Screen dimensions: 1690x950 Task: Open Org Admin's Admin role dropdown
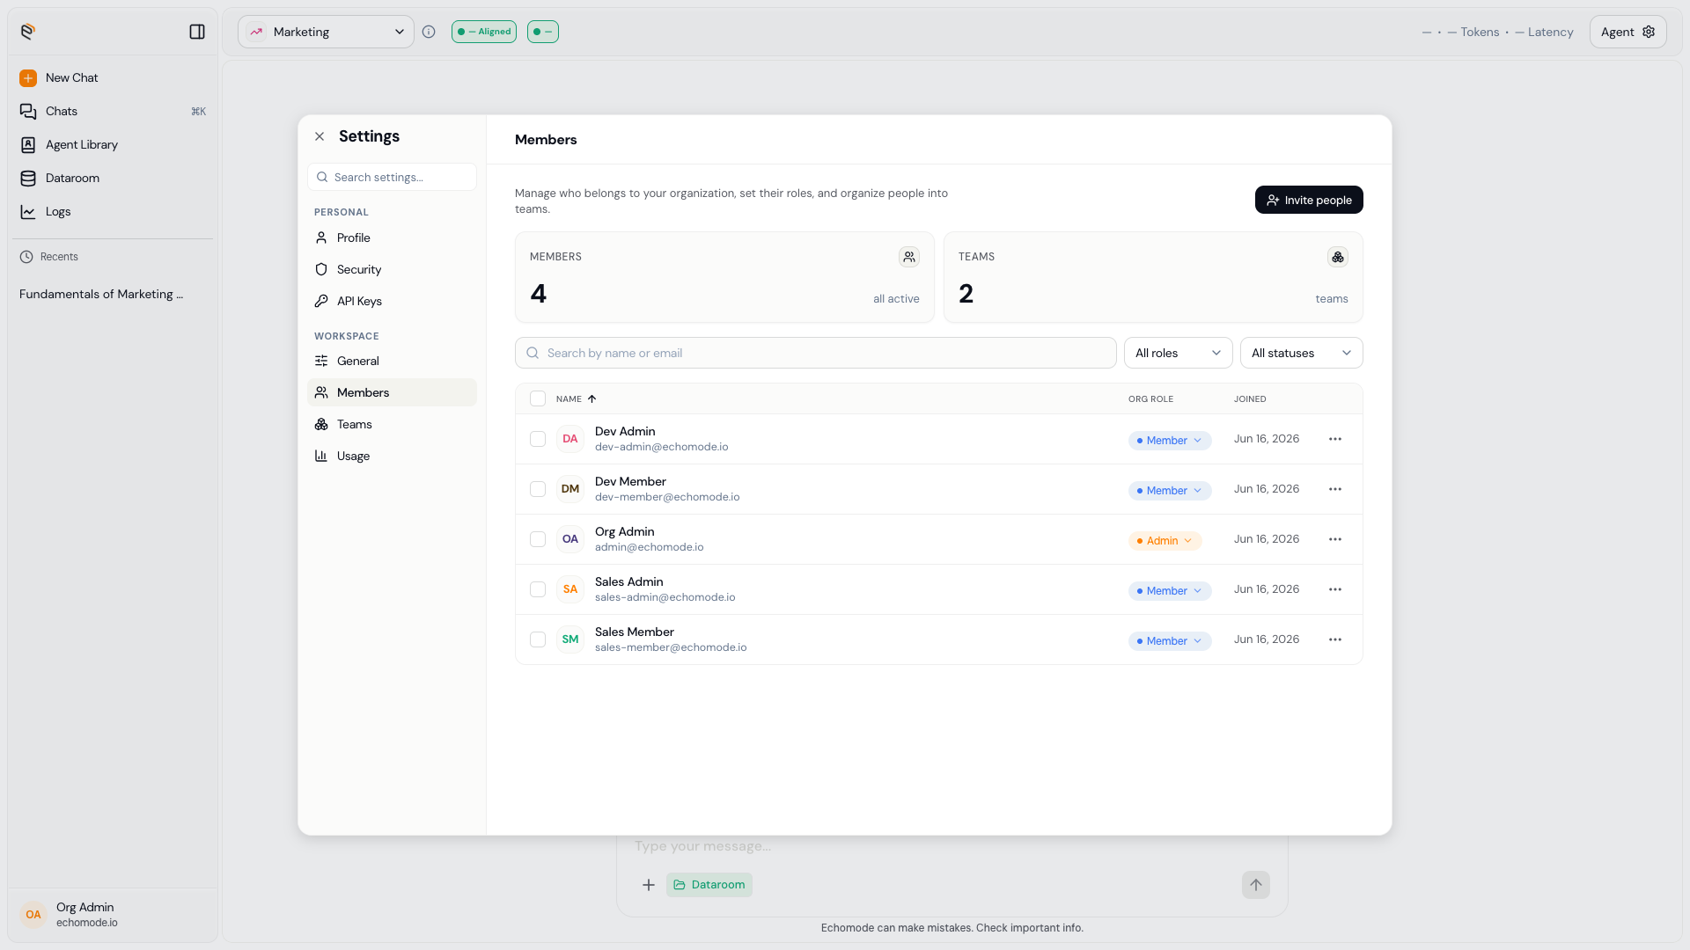1165,541
